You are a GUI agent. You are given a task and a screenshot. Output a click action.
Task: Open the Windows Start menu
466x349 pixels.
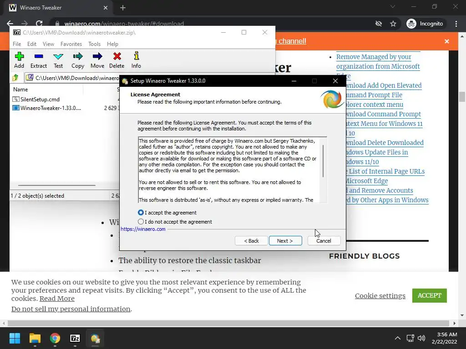(x=15, y=338)
